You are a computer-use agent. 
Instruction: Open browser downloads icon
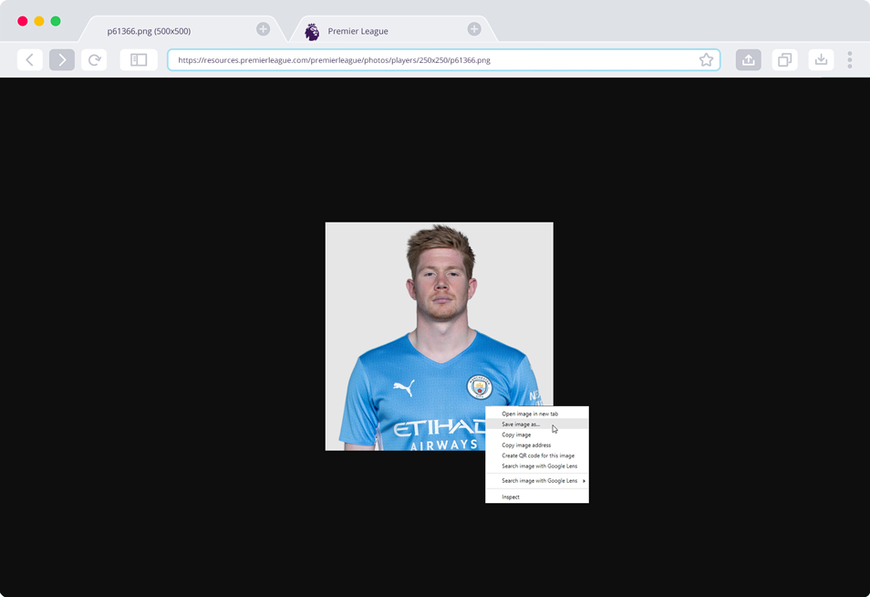pos(821,59)
